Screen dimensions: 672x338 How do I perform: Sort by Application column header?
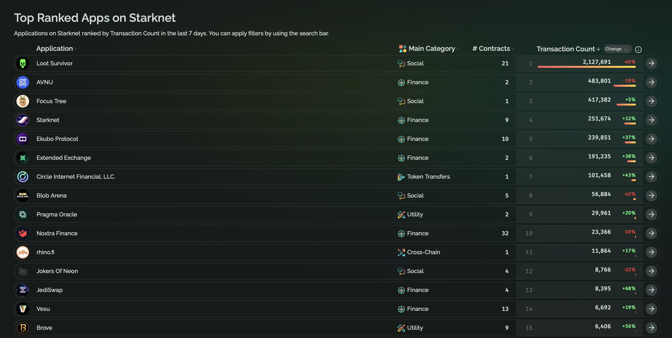click(x=55, y=49)
